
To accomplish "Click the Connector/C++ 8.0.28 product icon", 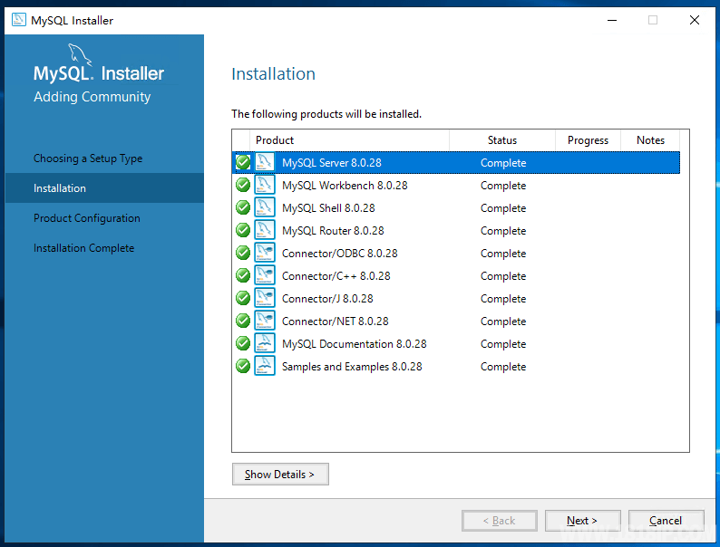I will (x=265, y=275).
